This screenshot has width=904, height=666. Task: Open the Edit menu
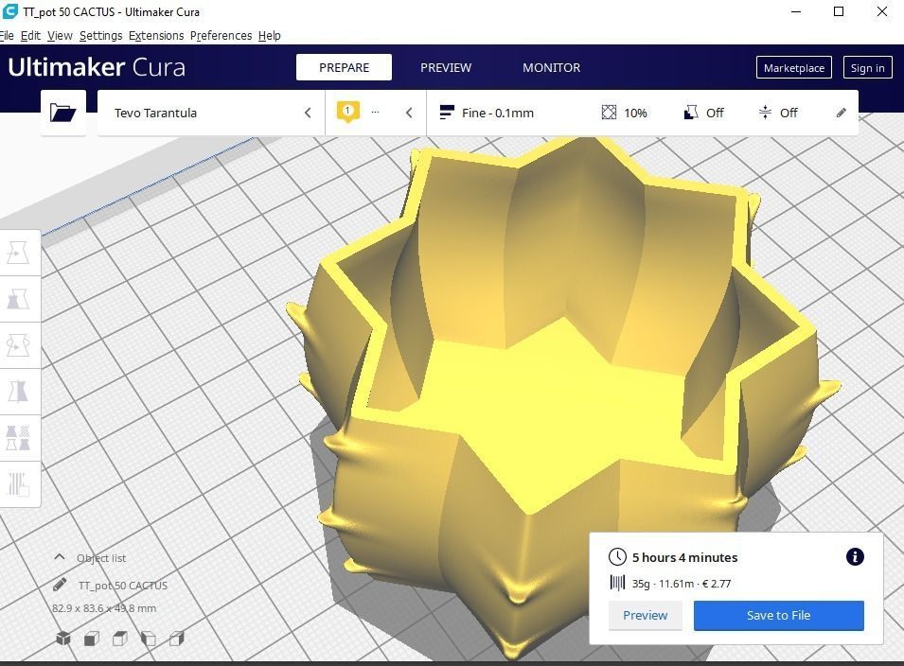coord(30,36)
